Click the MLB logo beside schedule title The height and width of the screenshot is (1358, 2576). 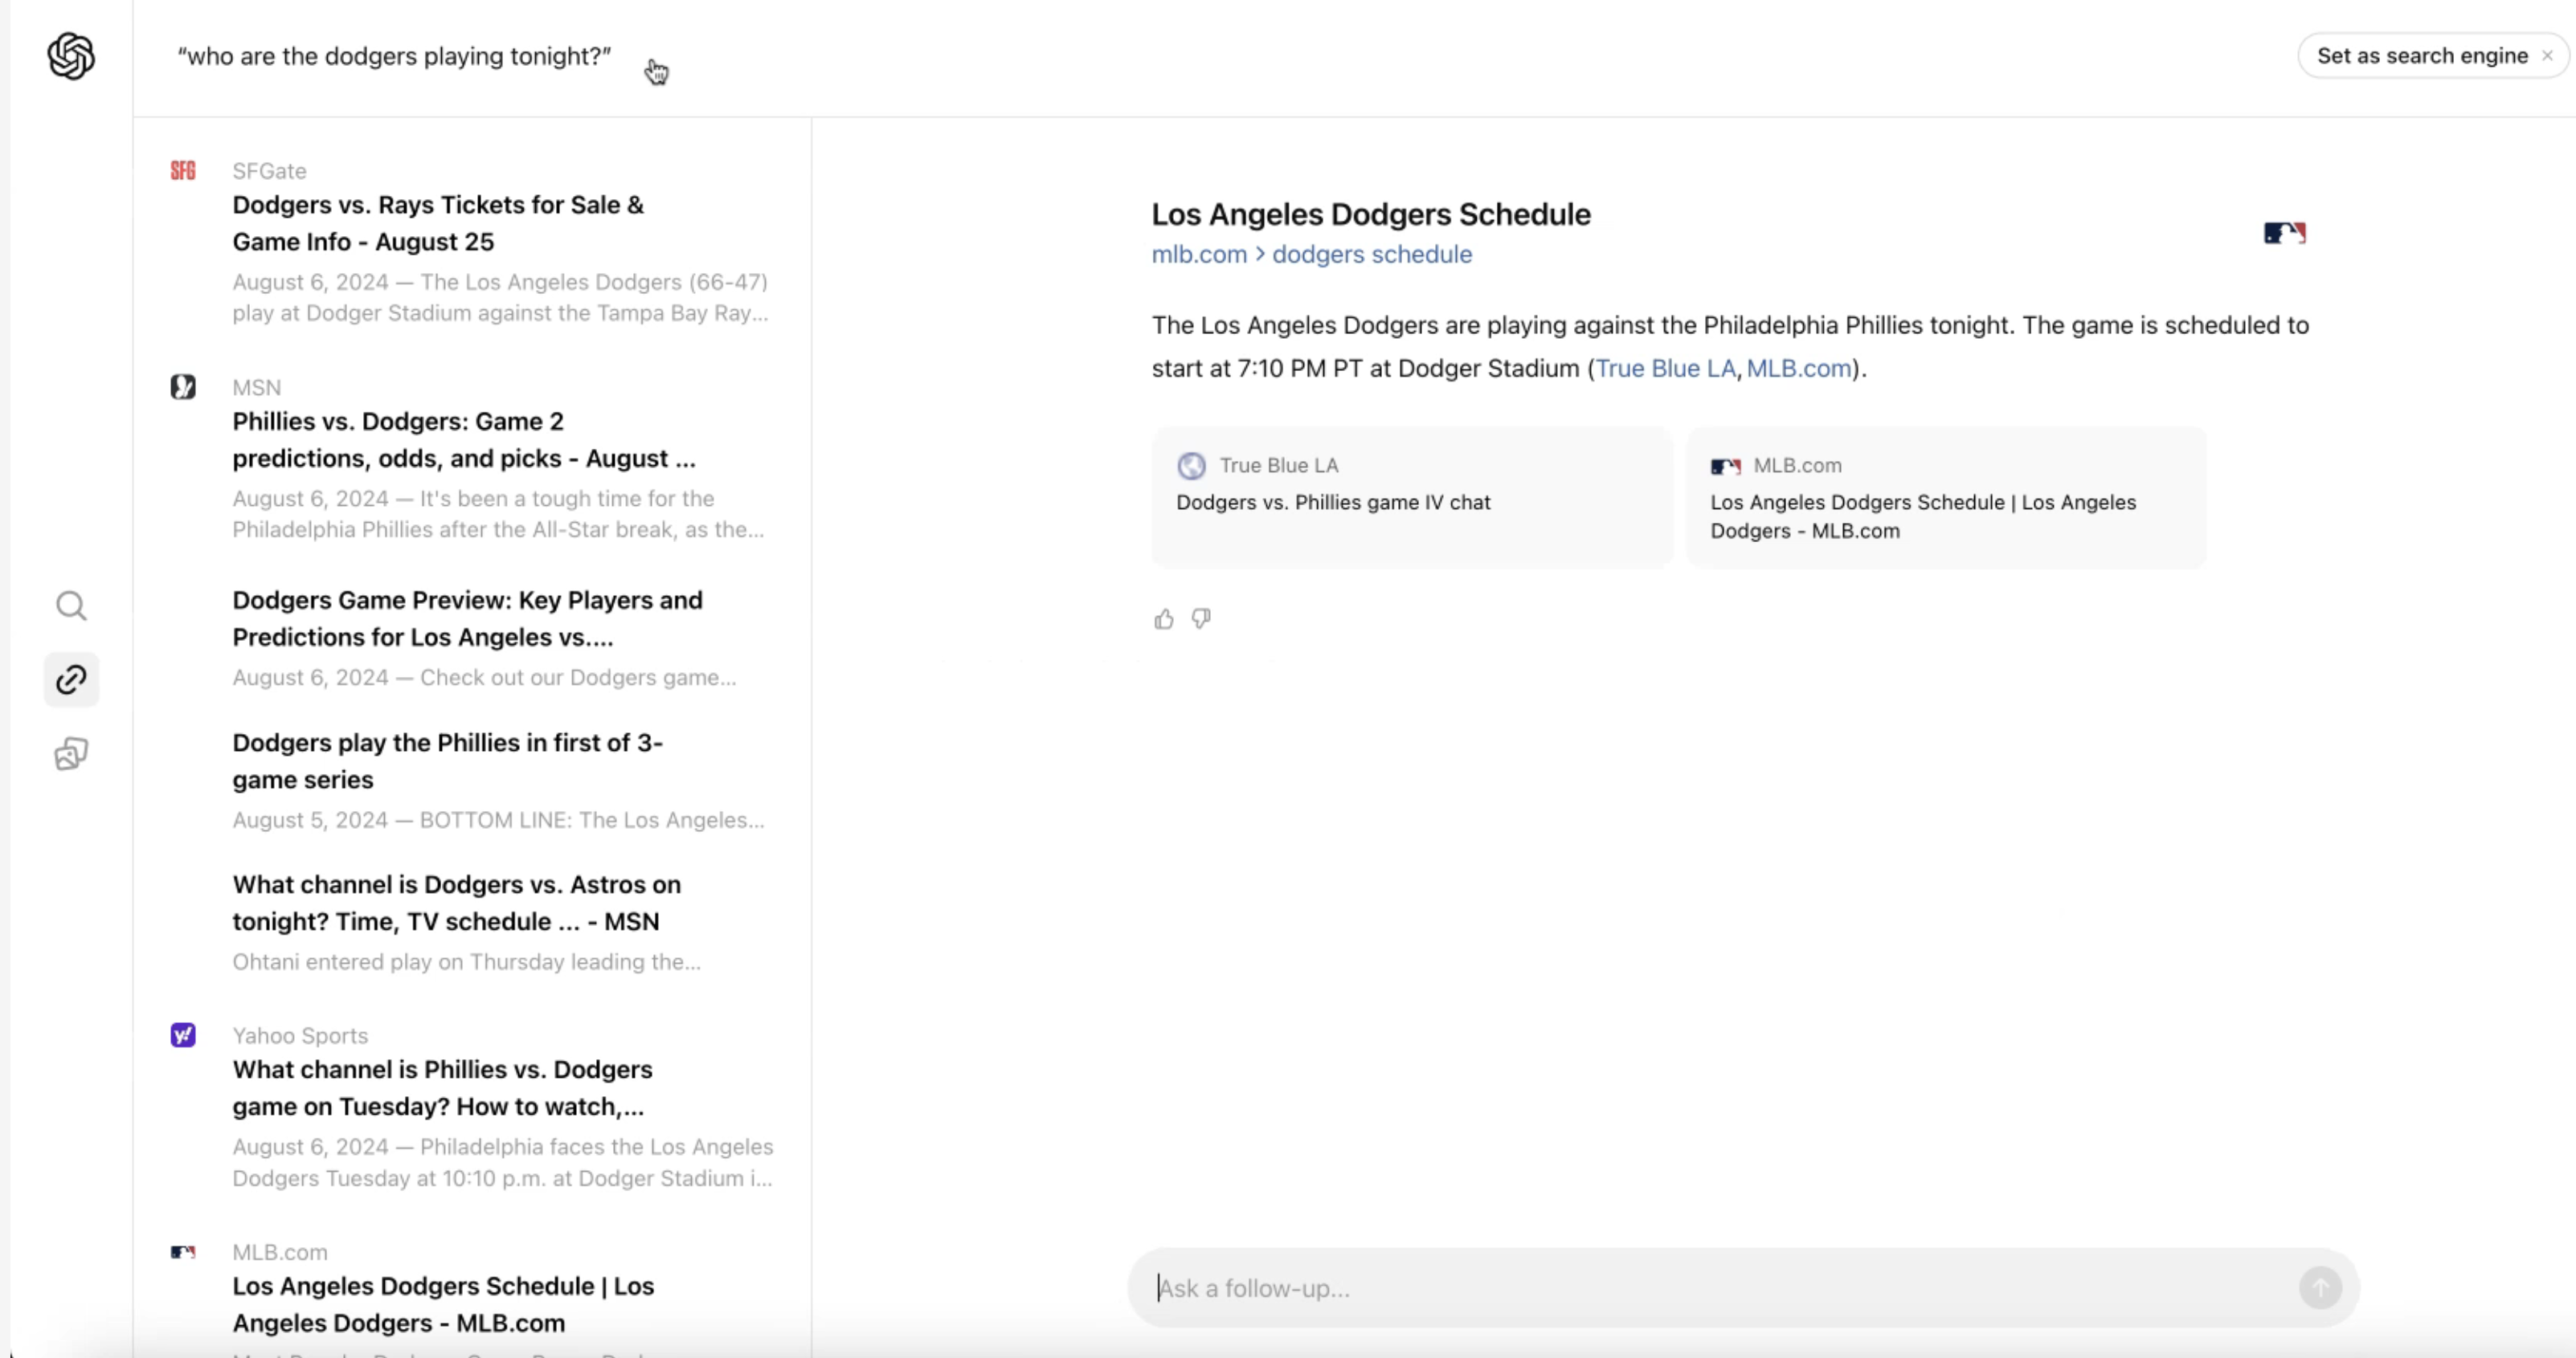(x=2284, y=233)
